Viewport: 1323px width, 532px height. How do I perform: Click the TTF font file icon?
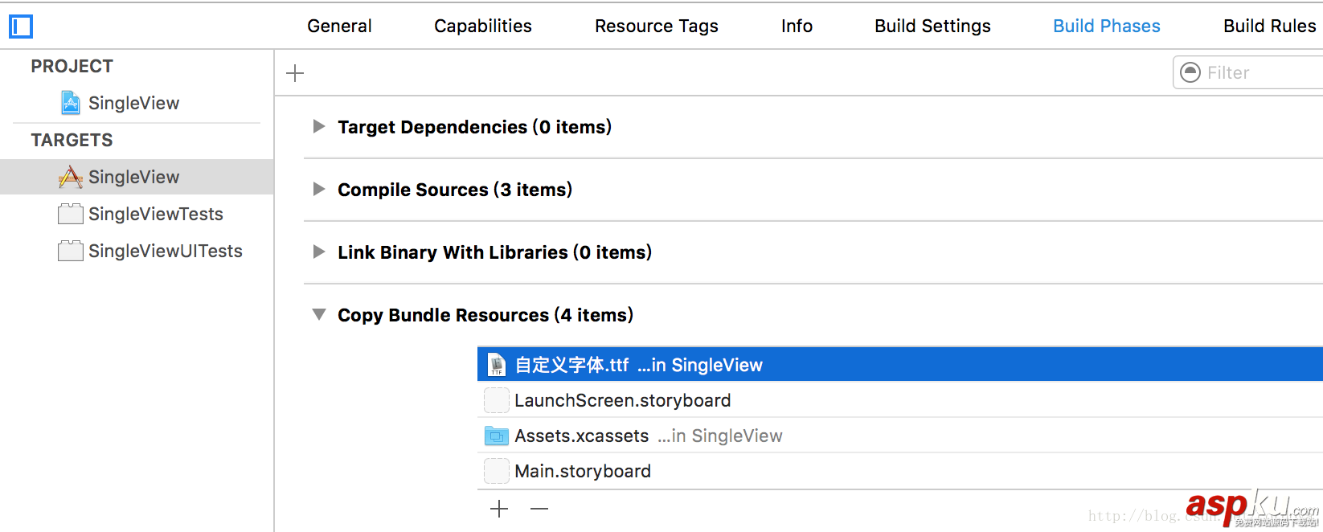[x=497, y=365]
